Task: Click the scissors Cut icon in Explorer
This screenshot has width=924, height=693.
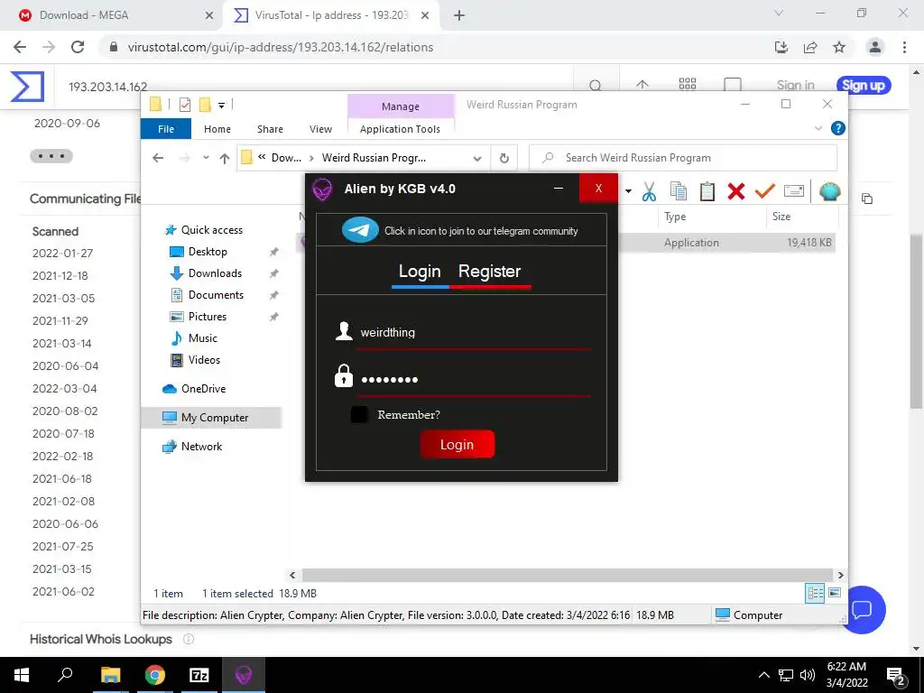Action: pos(649,191)
